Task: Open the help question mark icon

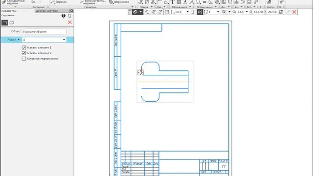Action: pyautogui.click(x=64, y=16)
